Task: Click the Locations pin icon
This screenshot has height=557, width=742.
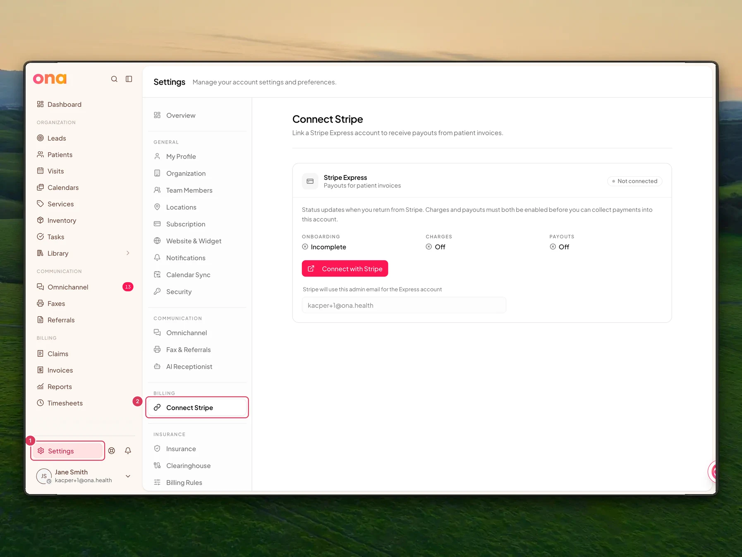Action: (x=157, y=207)
